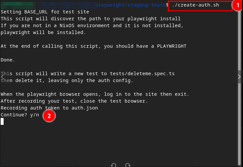Click the "When the playwright browser opens" line
This screenshot has height=167, width=243.
95,94
